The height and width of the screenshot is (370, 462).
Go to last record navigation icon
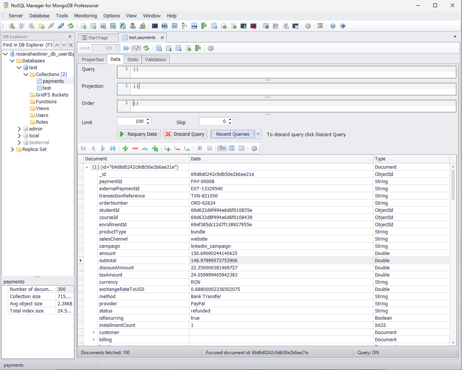[x=112, y=148]
